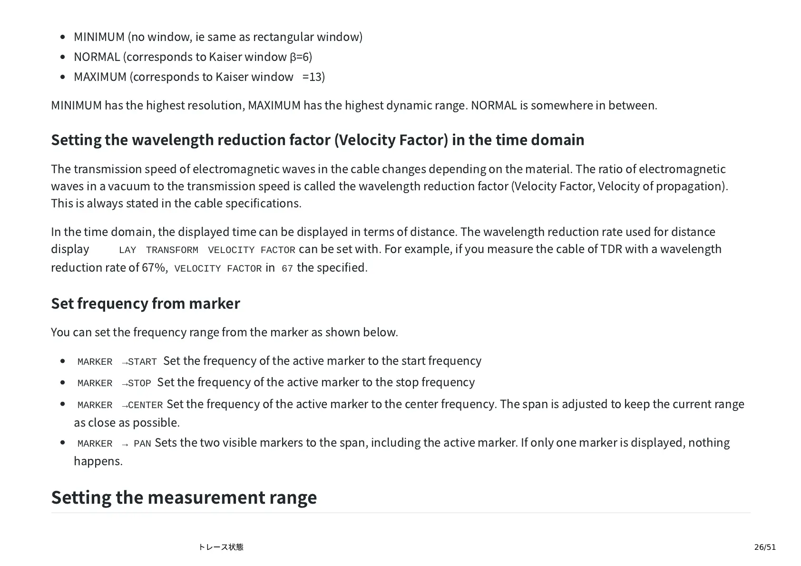Click the paragraph starting "The transmission speed"
Screen dimensions: 801x566
(x=388, y=186)
